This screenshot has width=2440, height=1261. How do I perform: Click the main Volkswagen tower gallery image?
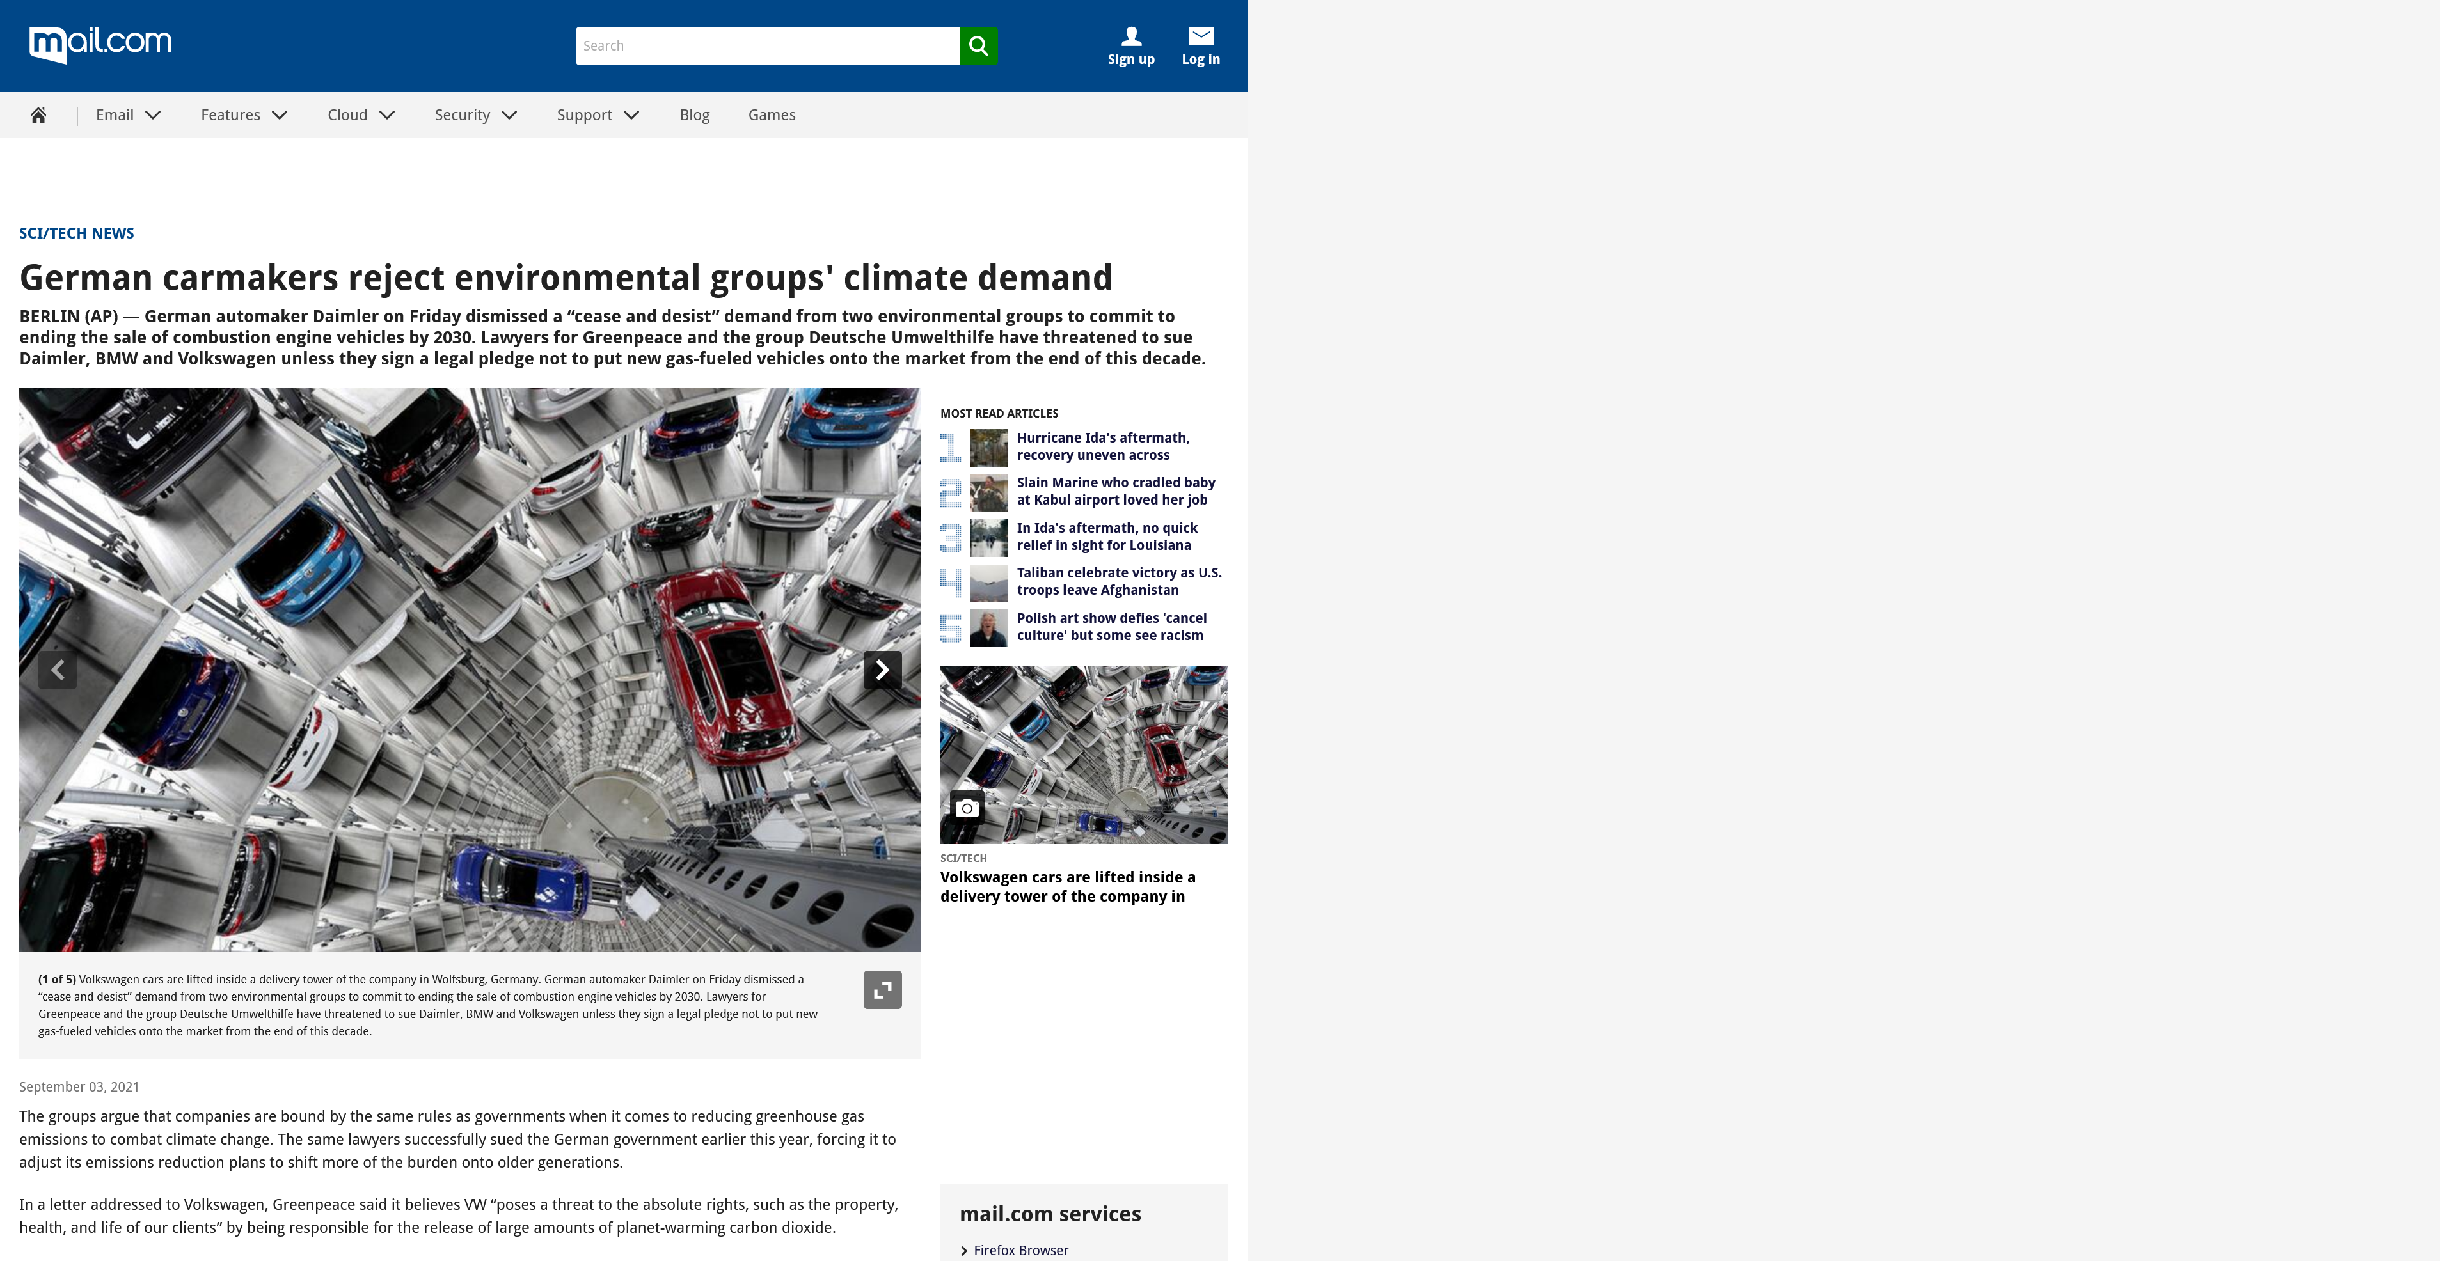click(x=470, y=670)
